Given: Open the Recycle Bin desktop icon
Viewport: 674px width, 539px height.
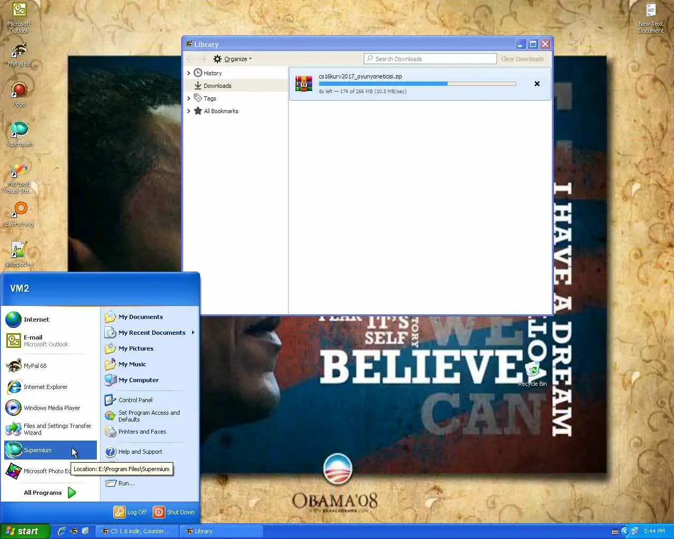Looking at the screenshot, I should coord(532,374).
